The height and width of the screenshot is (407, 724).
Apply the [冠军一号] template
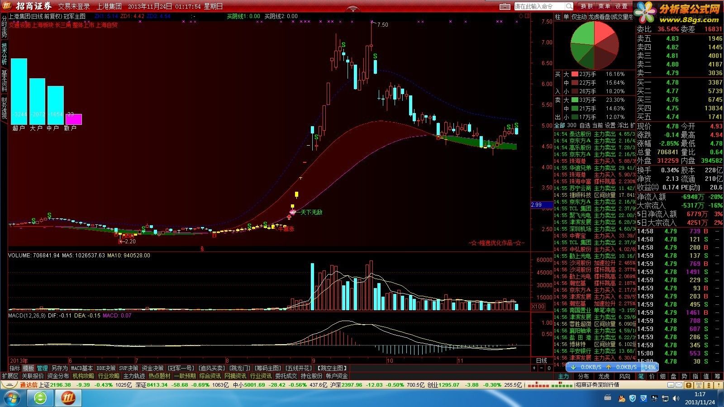coord(181,369)
